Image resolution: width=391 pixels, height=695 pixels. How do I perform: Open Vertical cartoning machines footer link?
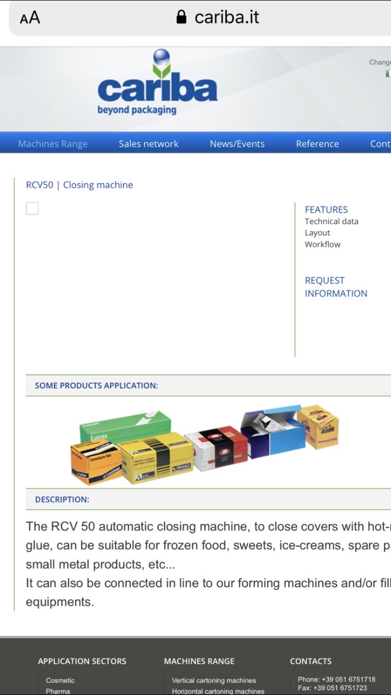[x=214, y=680]
